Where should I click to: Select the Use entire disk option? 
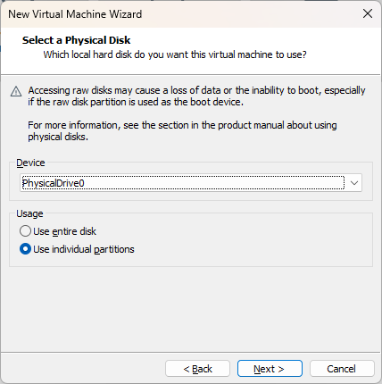click(x=25, y=231)
